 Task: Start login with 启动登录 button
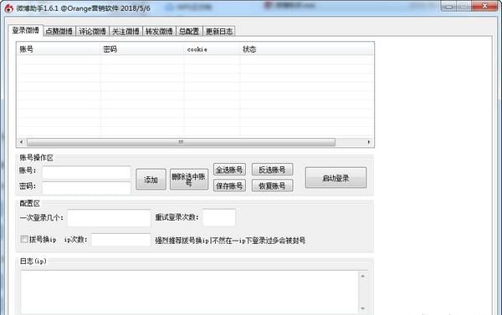pyautogui.click(x=336, y=178)
